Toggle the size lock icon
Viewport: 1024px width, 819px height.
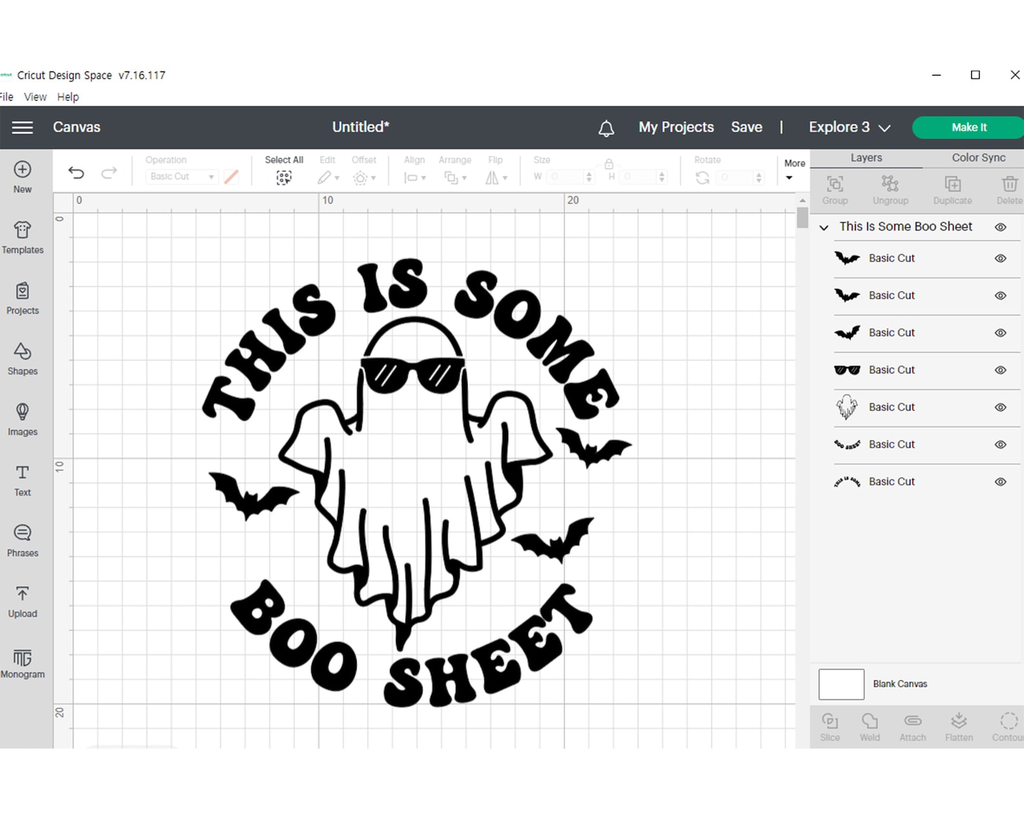pos(609,164)
